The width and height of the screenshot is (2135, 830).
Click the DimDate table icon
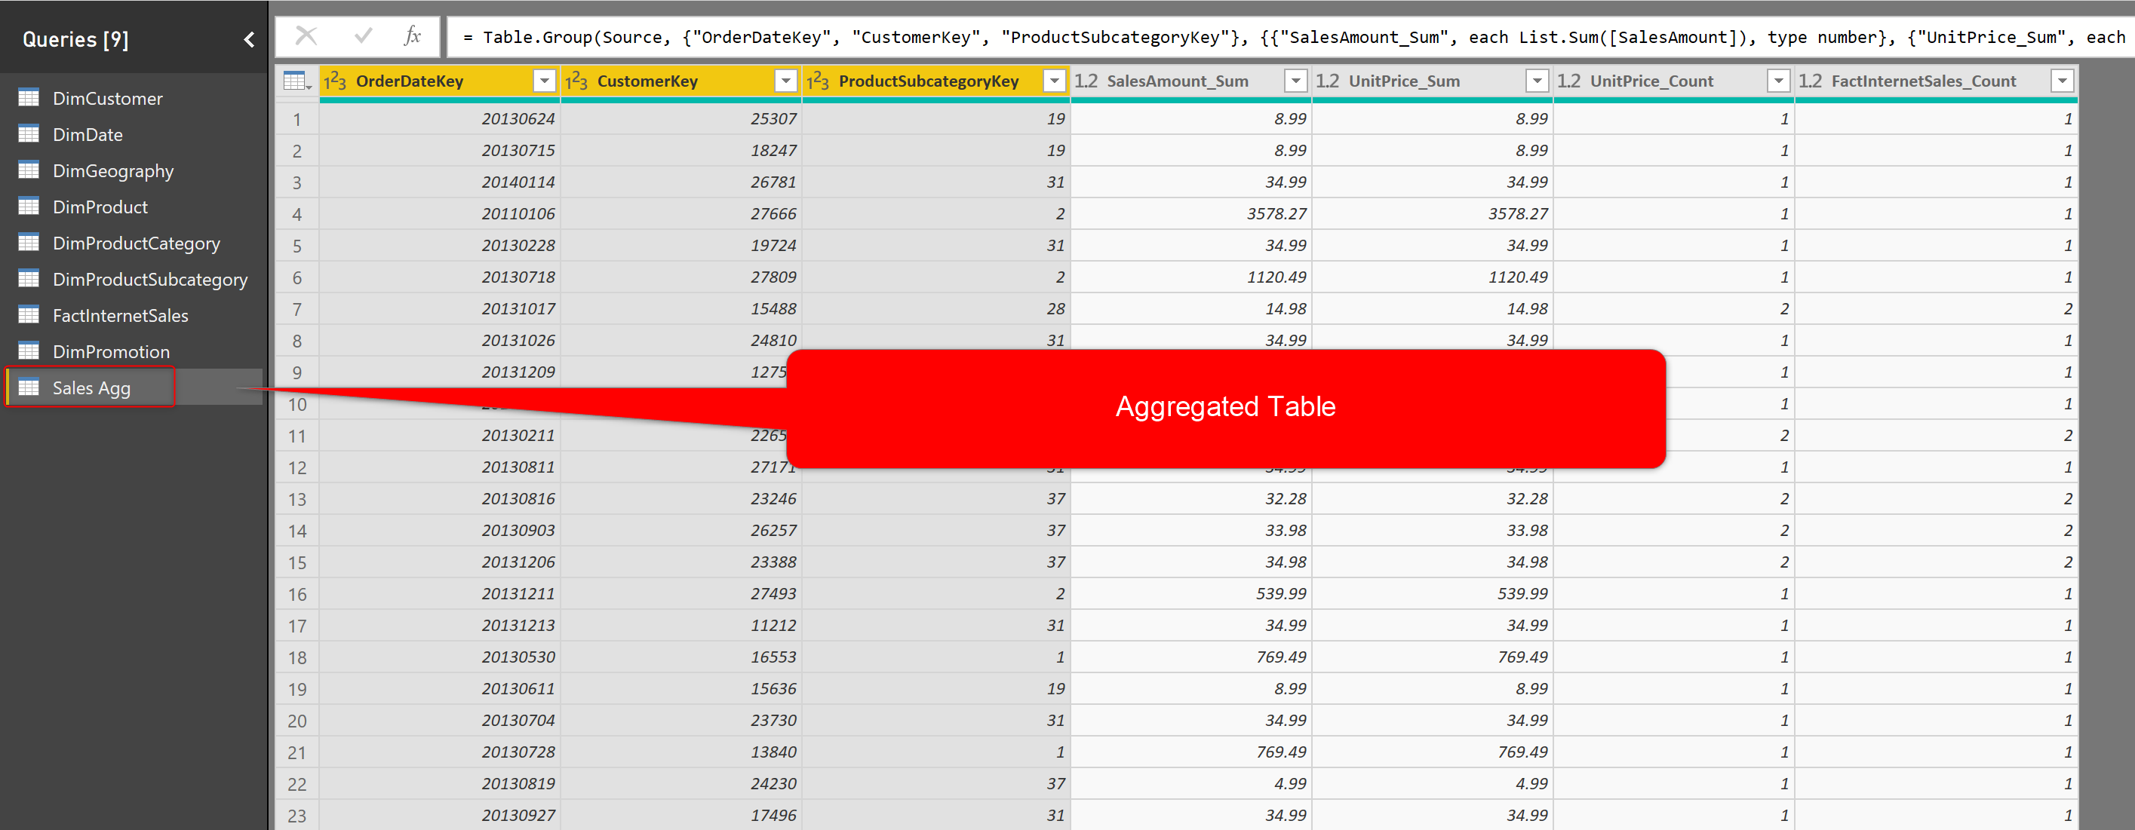click(29, 133)
